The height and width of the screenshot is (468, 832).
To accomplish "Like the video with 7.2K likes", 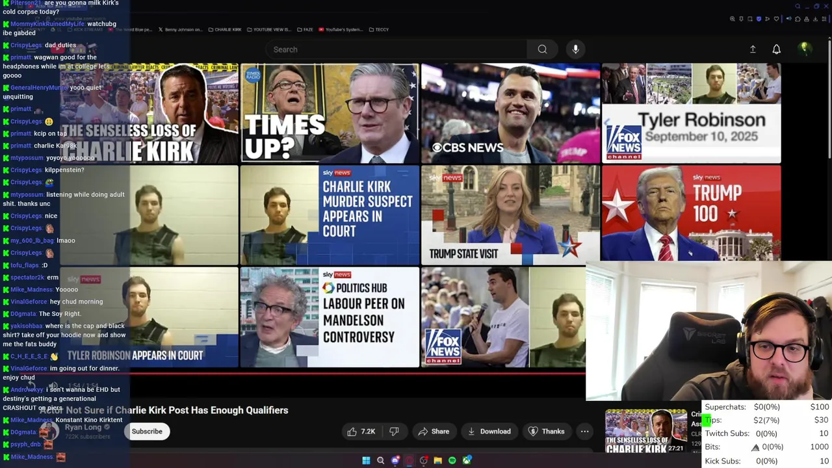I will pos(361,432).
